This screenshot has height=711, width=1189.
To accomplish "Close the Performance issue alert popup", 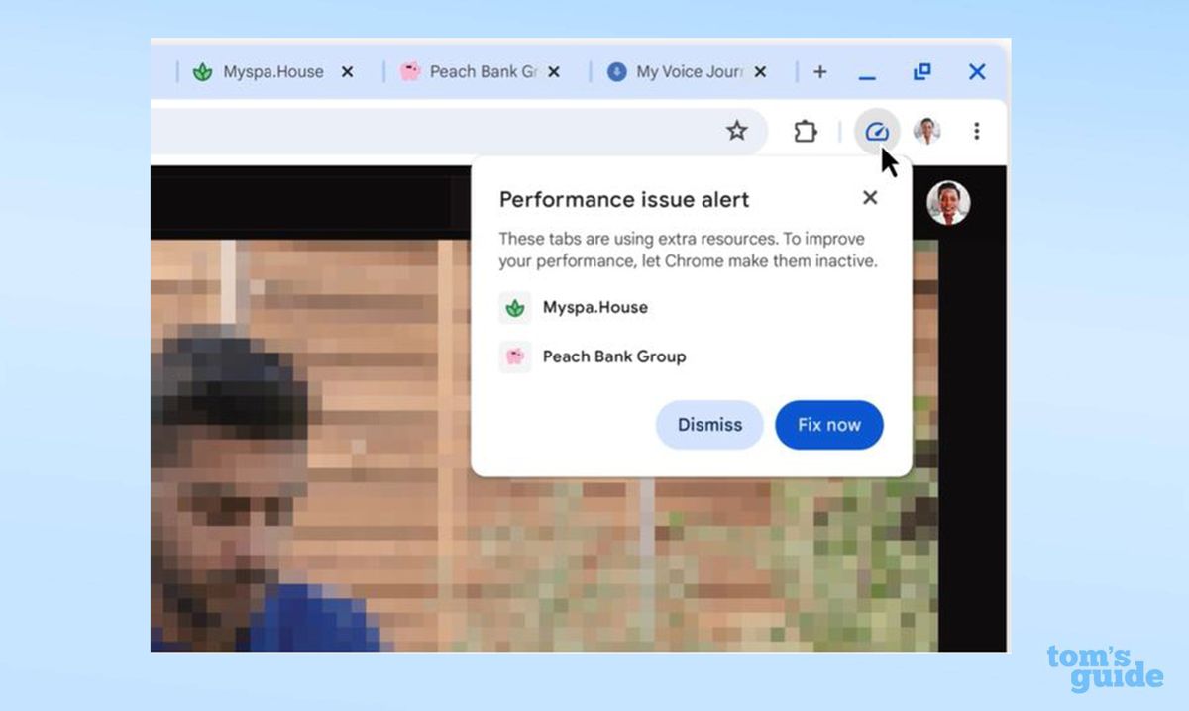I will [x=869, y=198].
